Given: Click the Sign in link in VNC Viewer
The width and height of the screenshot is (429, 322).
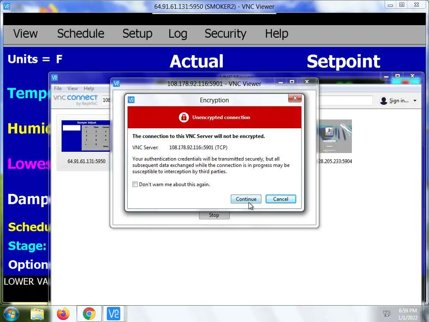Looking at the screenshot, I should pyautogui.click(x=399, y=101).
